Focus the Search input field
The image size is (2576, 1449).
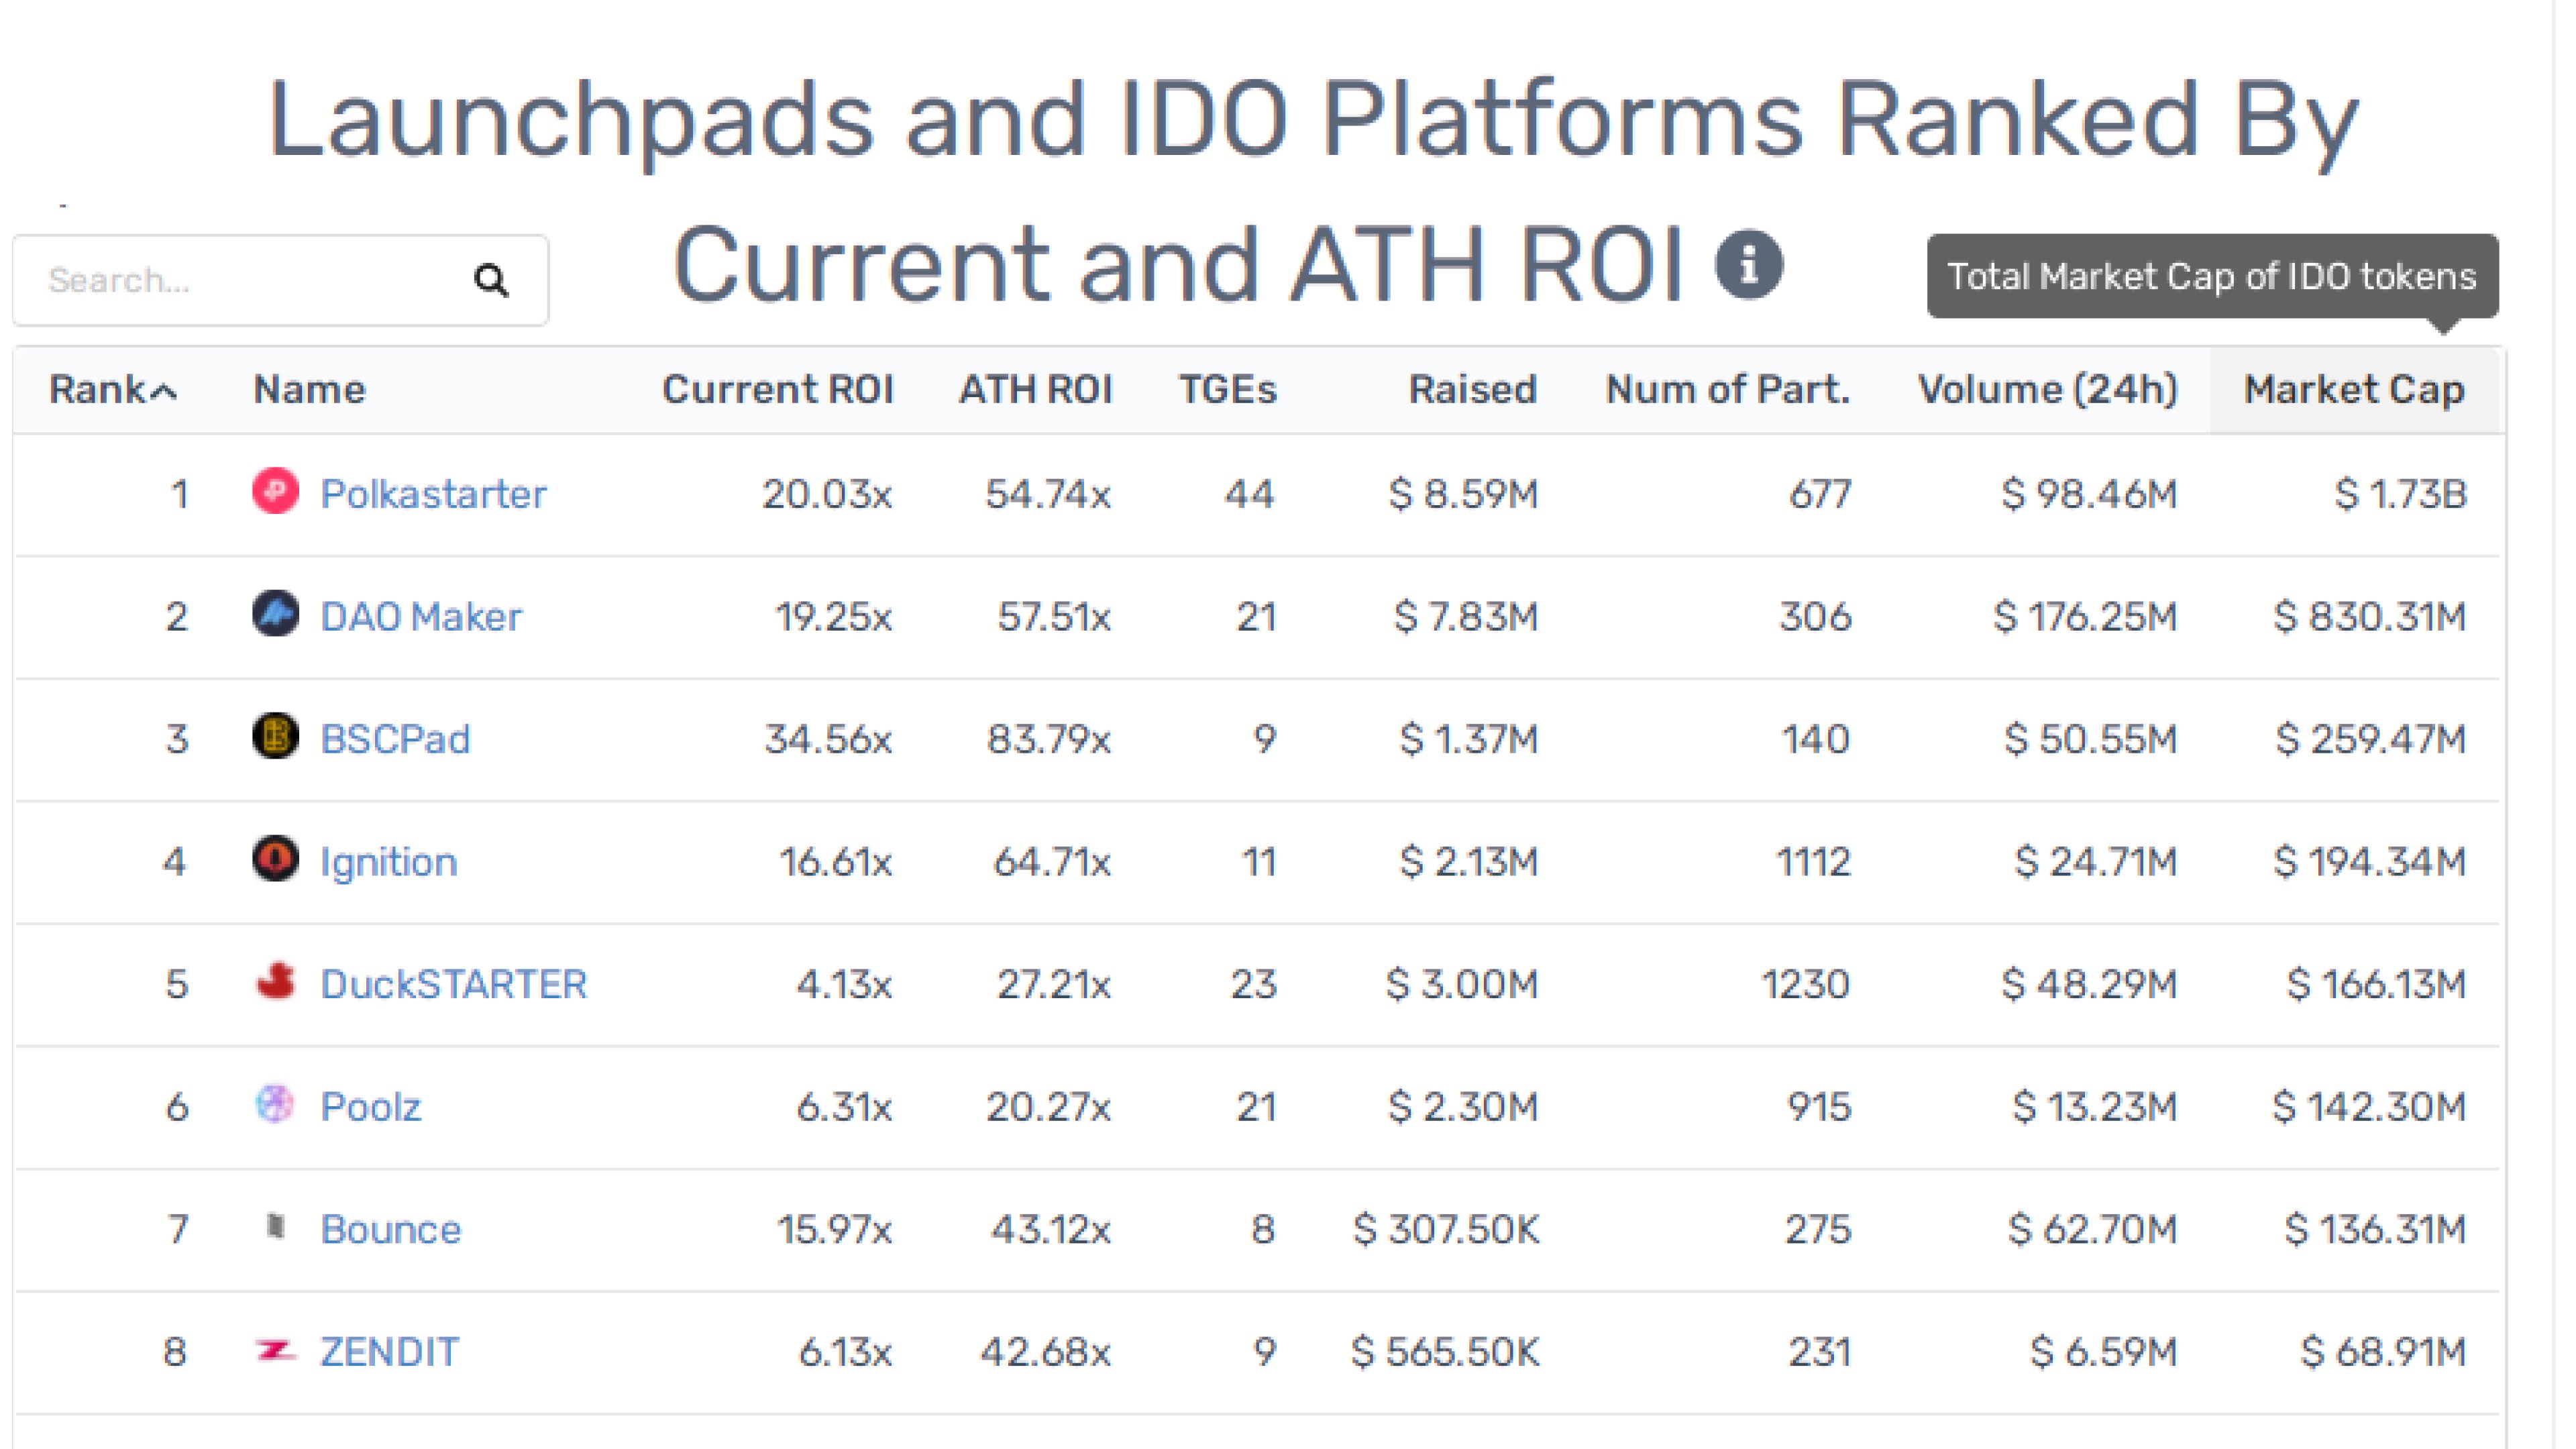click(x=280, y=280)
